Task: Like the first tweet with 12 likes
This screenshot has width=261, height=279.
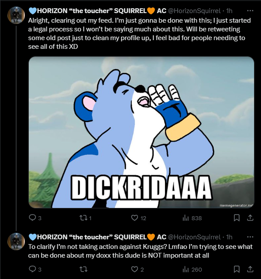Action: 138,218
